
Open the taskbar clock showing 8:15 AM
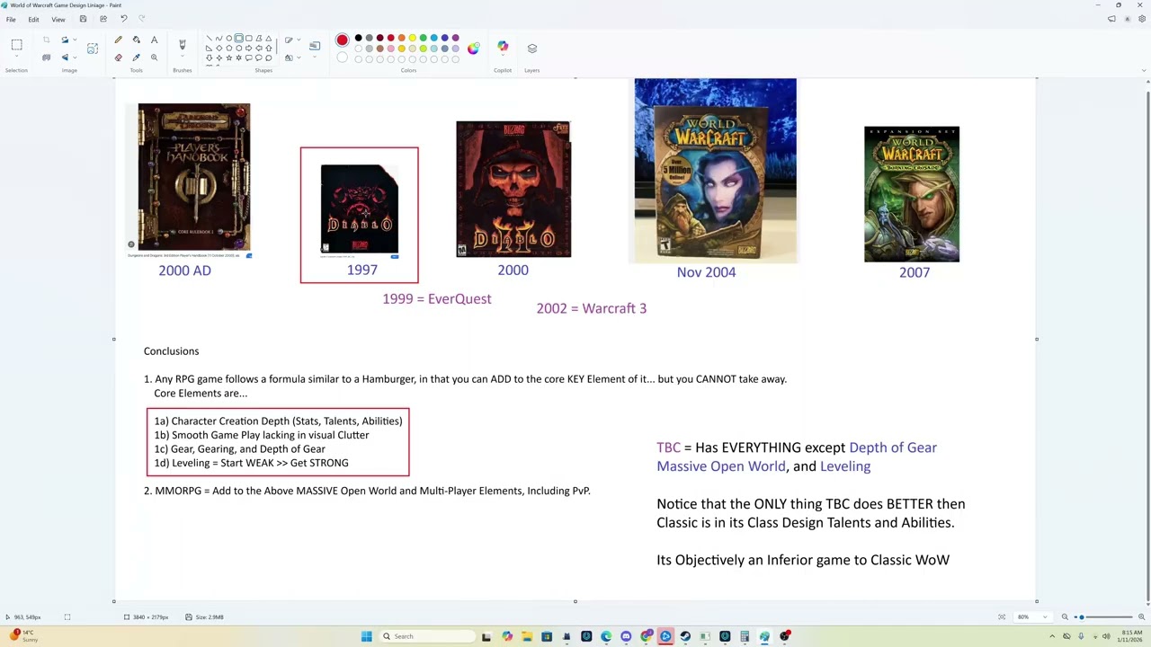(x=1131, y=636)
